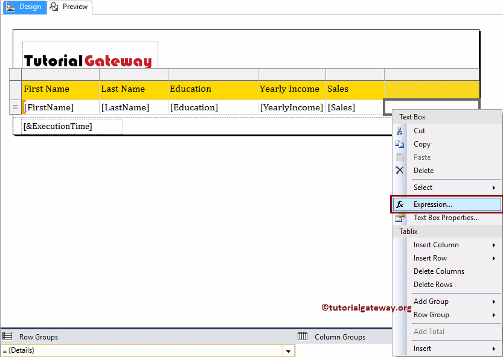Screen dimensions: 503x357
Task: Click the Paste clipboard icon
Action: click(400, 157)
